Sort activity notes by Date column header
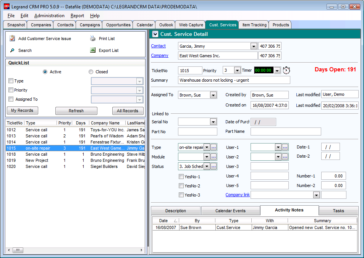This screenshot has height=258, width=364. (x=166, y=221)
